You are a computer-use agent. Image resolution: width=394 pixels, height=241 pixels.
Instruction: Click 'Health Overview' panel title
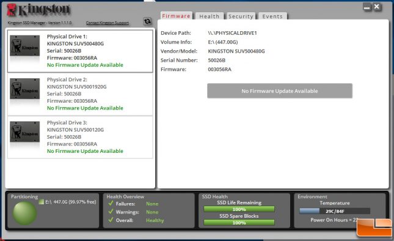pos(125,196)
